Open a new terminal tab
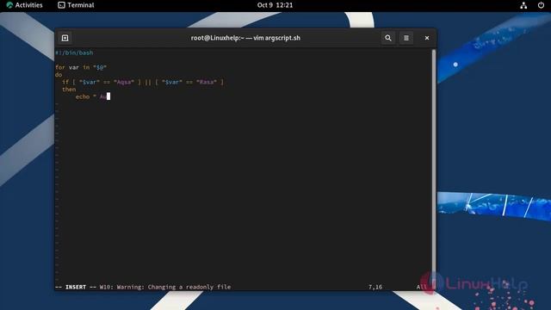551x310 pixels. click(65, 38)
